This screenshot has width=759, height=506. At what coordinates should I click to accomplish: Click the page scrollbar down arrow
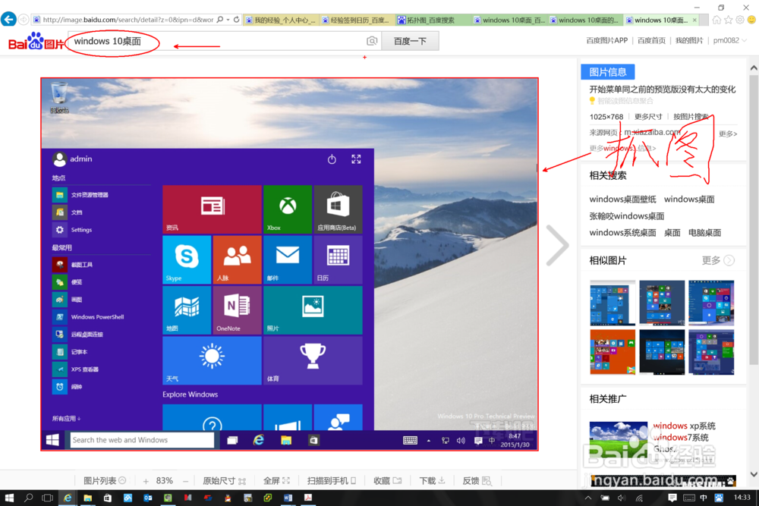[x=754, y=474]
